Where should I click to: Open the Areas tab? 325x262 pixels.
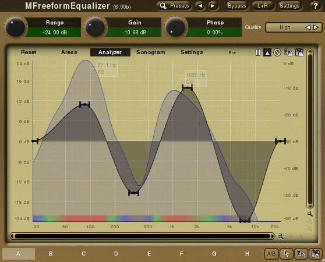point(69,52)
